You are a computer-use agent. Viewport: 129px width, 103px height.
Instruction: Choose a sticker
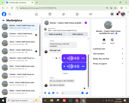click(x=53, y=93)
